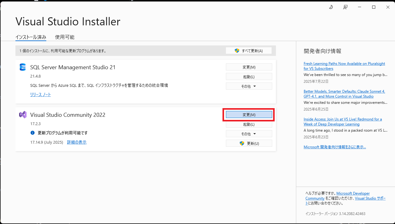Open Microsoft 開発者向け情報をさらに表示 link
This screenshot has height=224, width=395.
(x=335, y=147)
